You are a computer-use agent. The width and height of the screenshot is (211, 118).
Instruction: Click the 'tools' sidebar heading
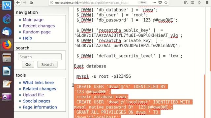click(21, 75)
